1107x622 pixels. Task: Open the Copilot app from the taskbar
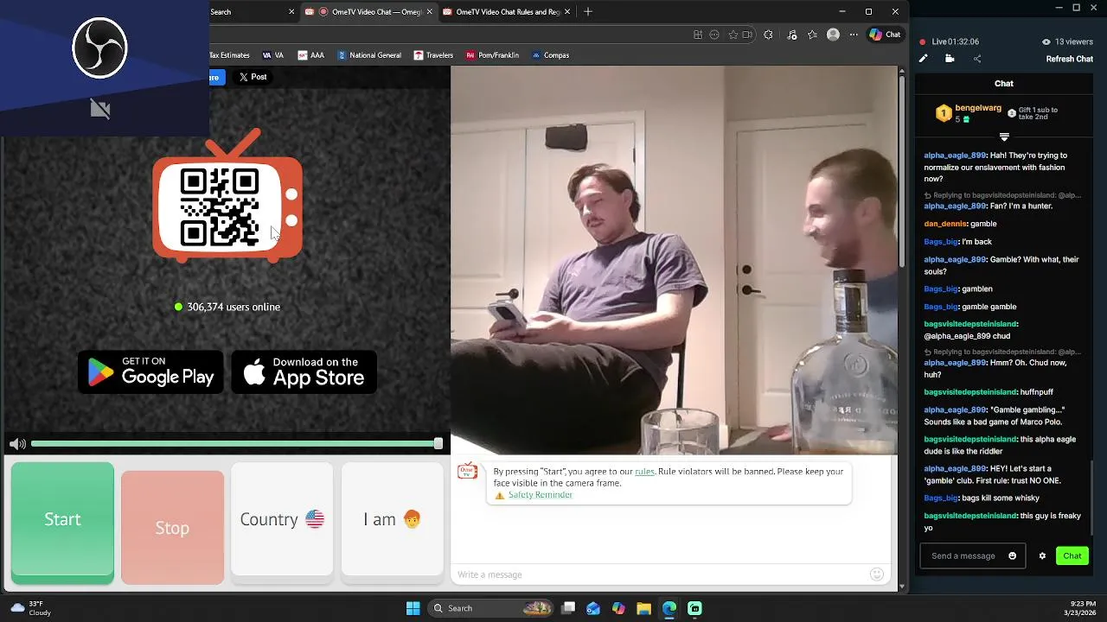[x=618, y=608]
